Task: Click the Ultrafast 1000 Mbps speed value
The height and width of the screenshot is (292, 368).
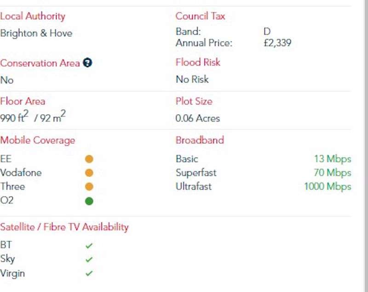Action: (x=328, y=187)
